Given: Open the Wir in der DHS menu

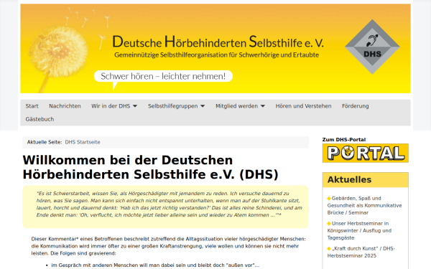Looking at the screenshot, I should click(x=111, y=106).
